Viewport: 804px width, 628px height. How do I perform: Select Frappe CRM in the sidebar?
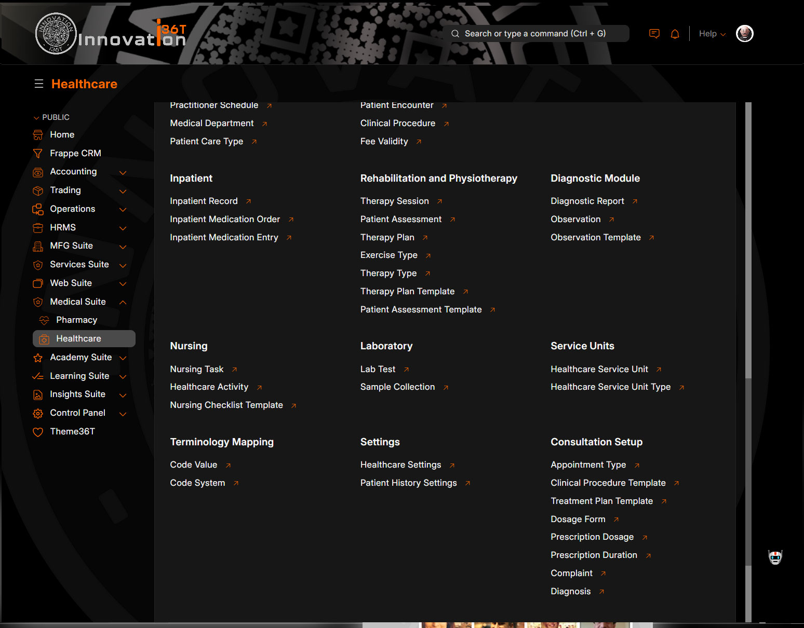click(x=75, y=153)
